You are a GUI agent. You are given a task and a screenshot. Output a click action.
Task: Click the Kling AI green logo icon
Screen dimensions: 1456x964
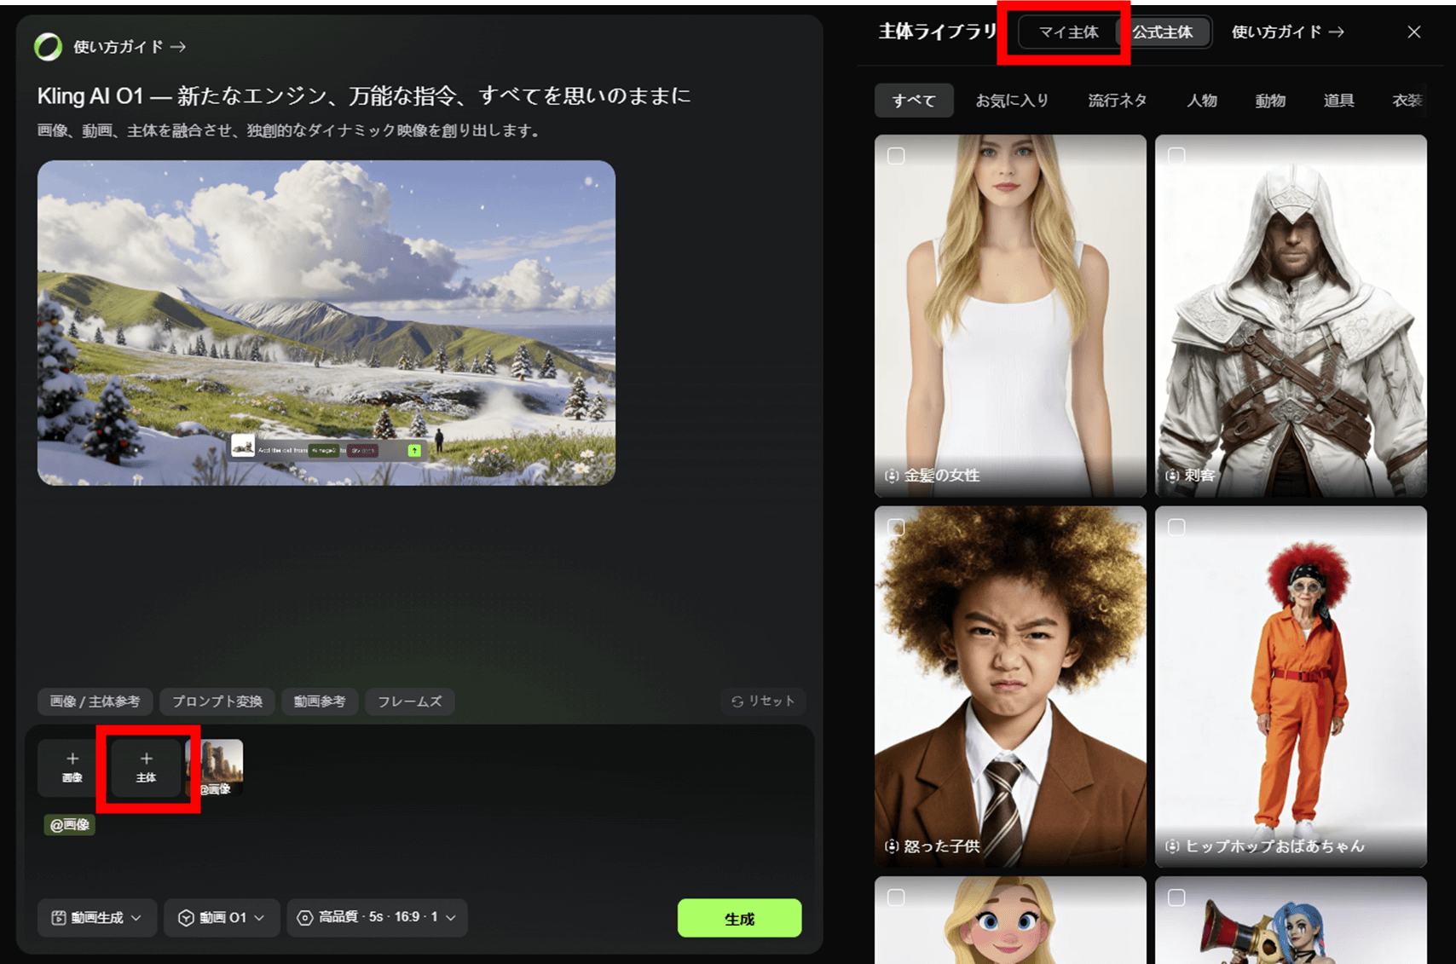click(x=48, y=47)
